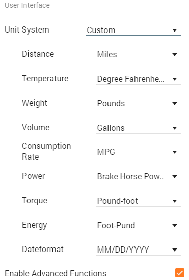Open the Unit System Custom dropdown
The height and width of the screenshot is (280, 189).
click(x=133, y=30)
